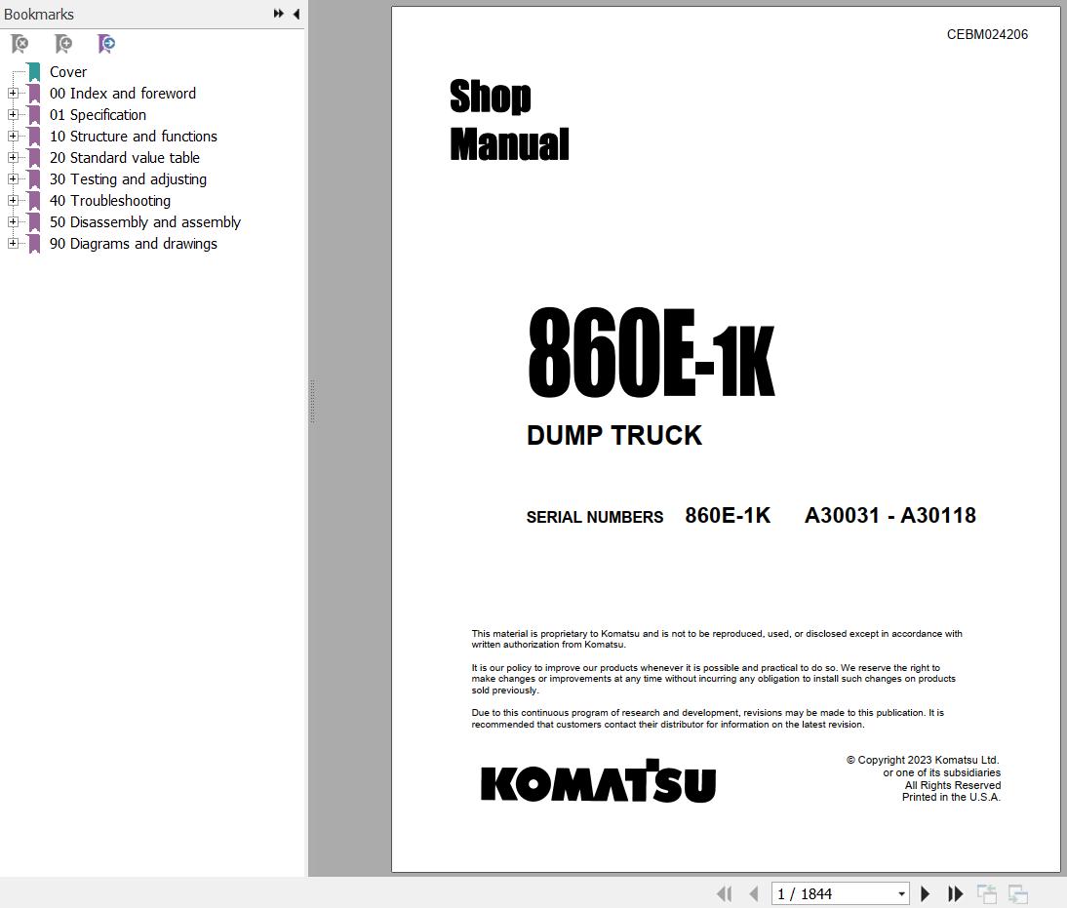Click the DUMP TRUCK heading
Viewport: 1067px width, 908px height.
(x=613, y=435)
